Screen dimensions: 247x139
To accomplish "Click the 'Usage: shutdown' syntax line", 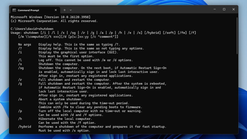I will point(103,33).
